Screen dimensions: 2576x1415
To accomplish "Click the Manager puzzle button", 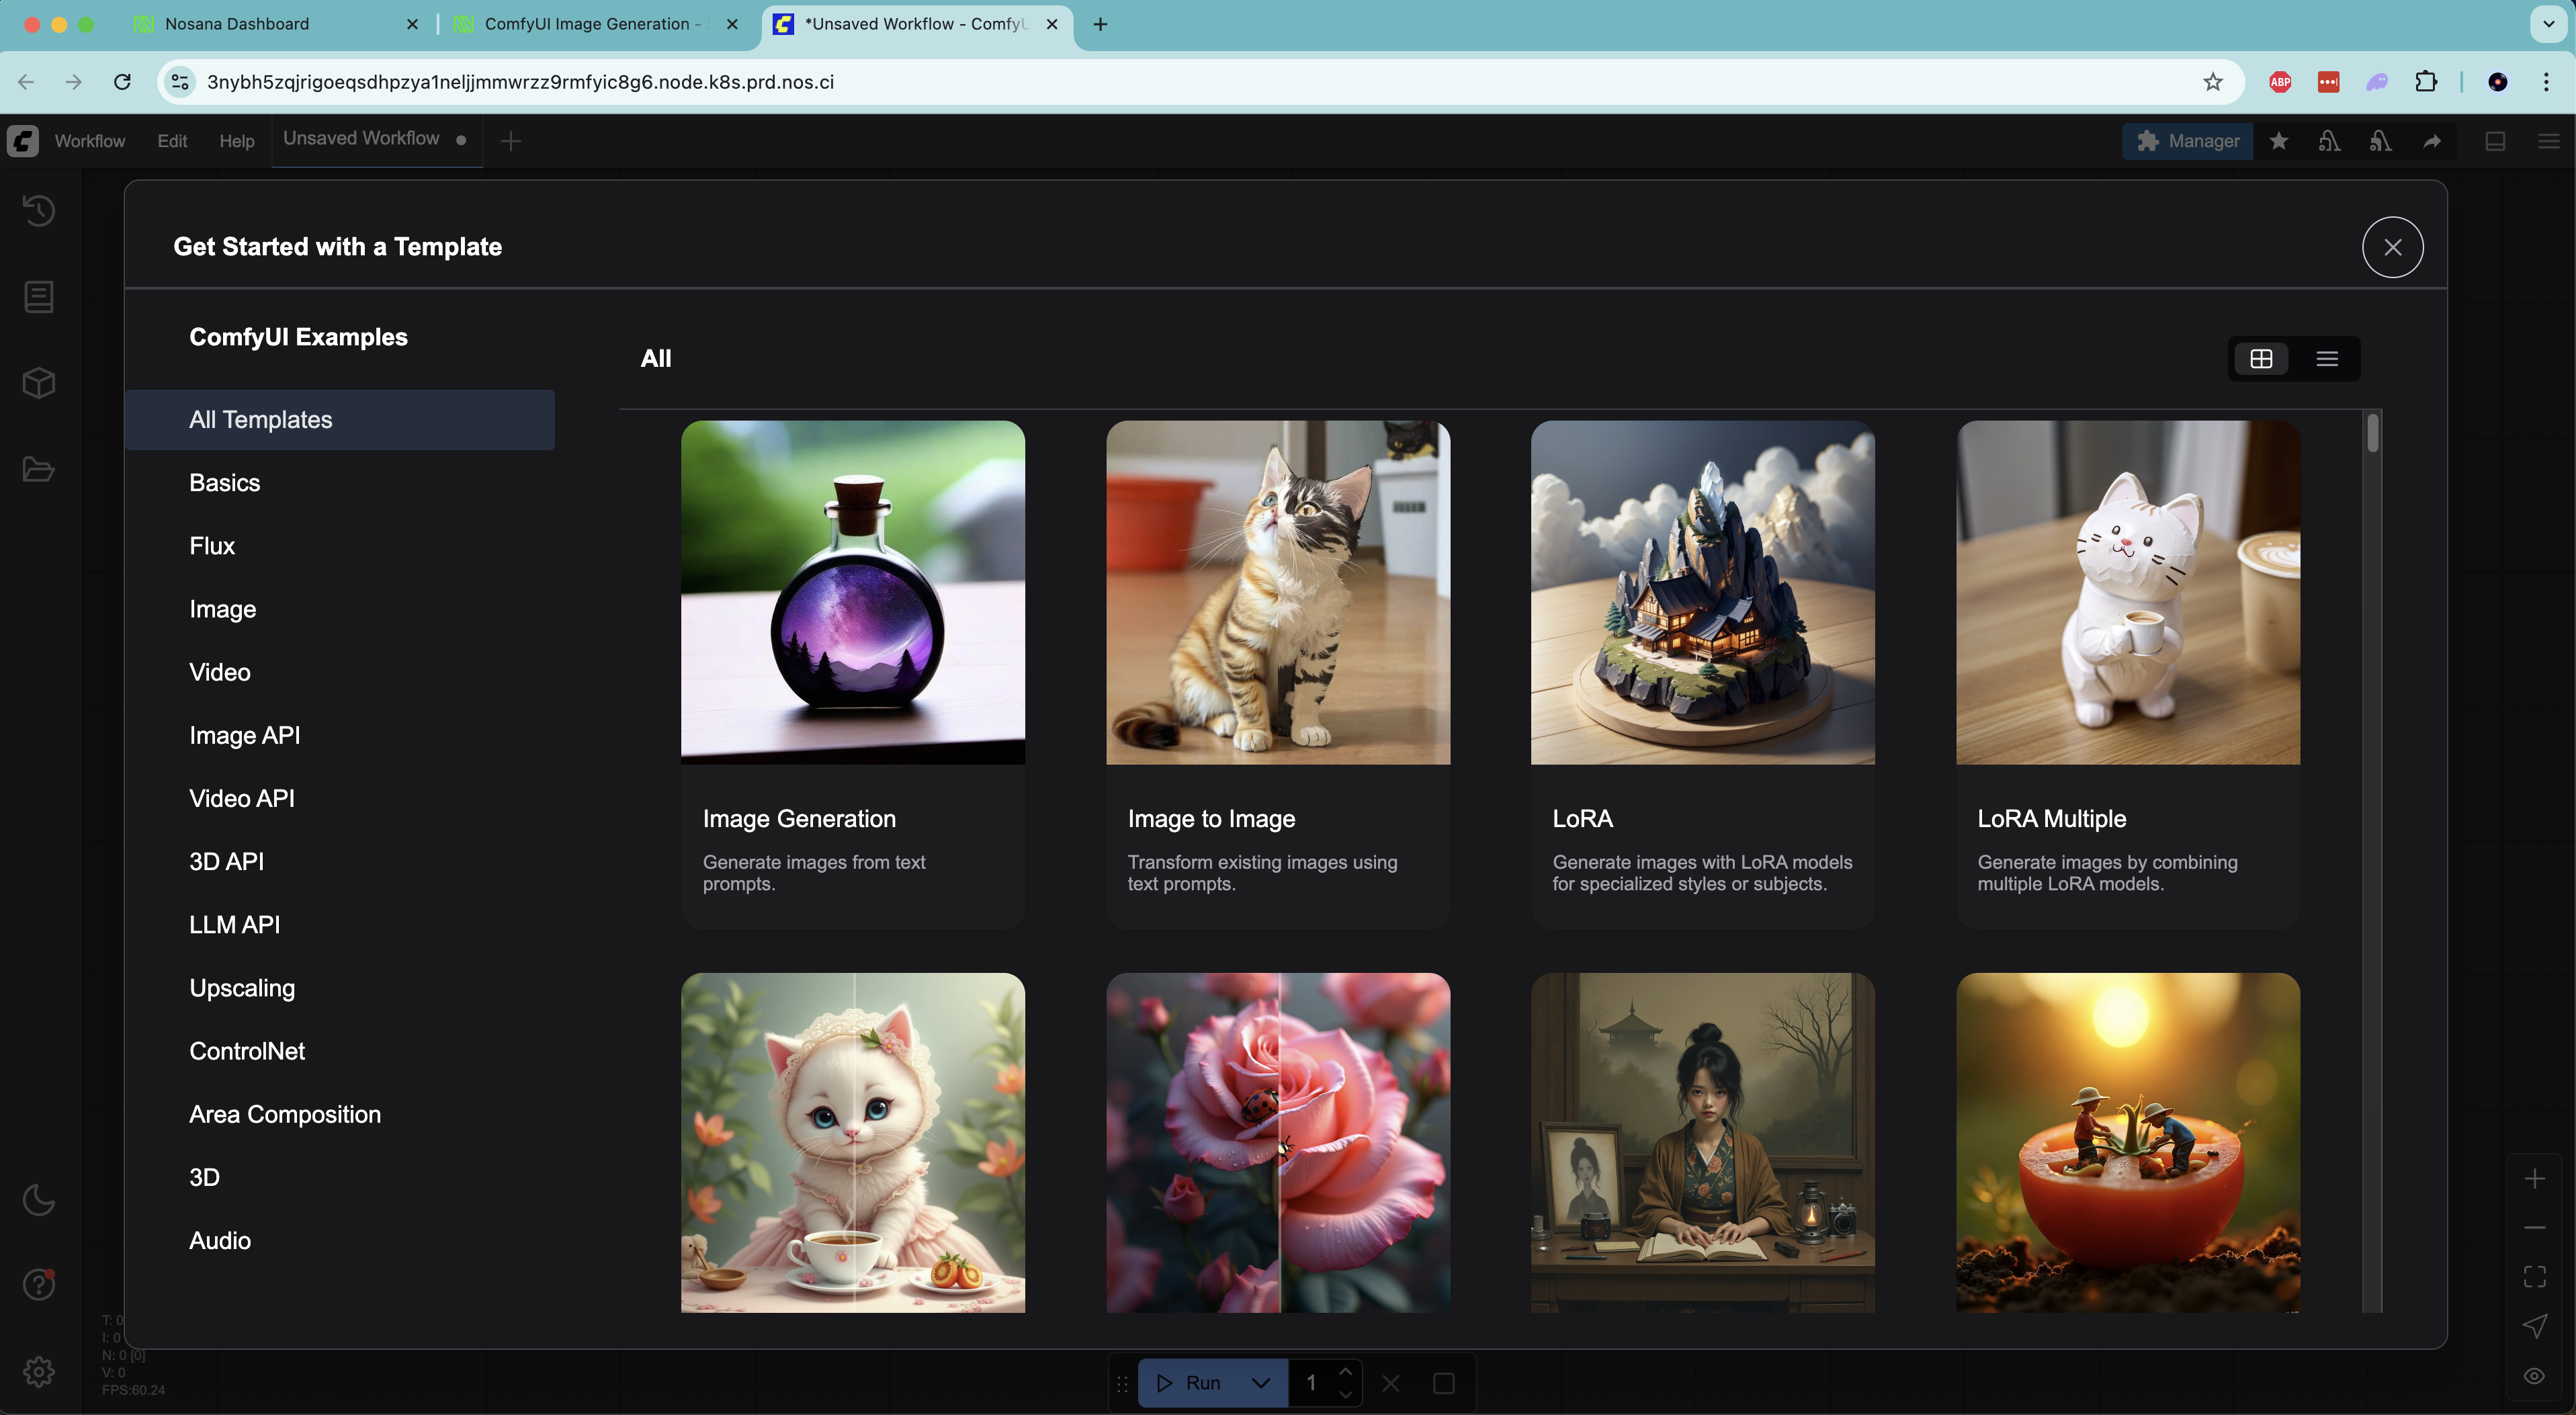I will [2187, 141].
